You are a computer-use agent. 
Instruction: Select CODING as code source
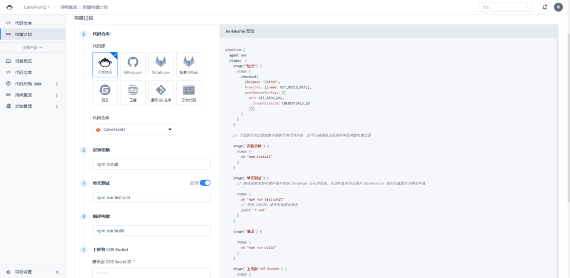coord(105,64)
